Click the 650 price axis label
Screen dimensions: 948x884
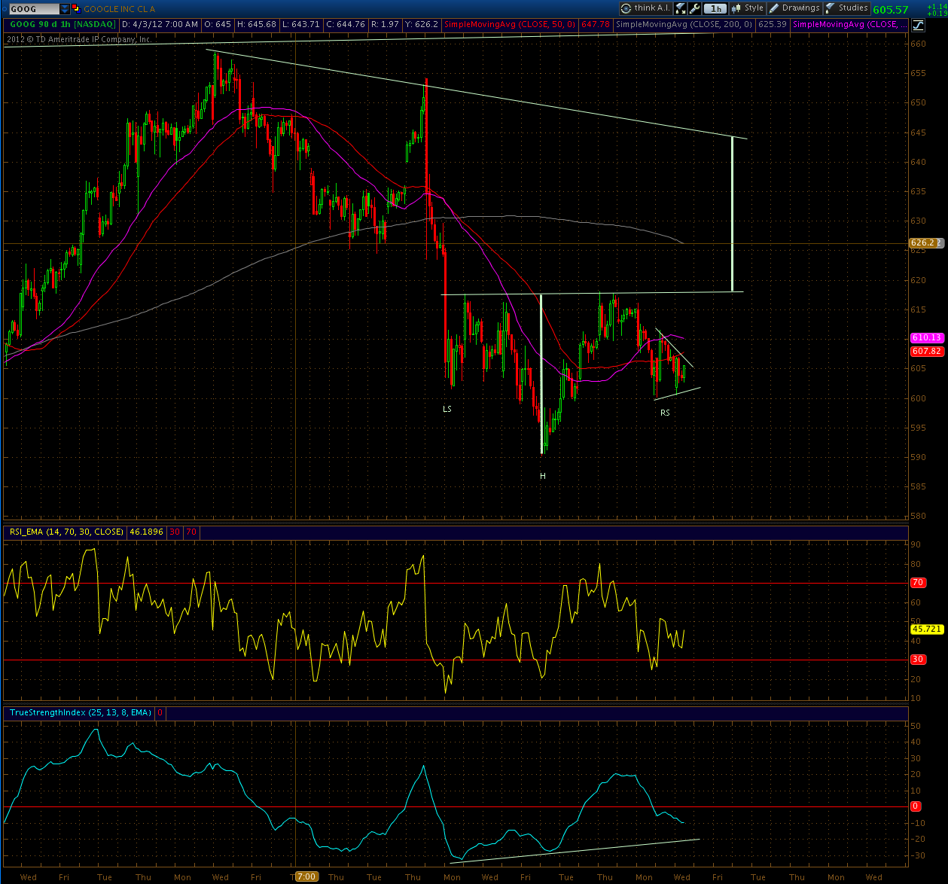(x=918, y=103)
